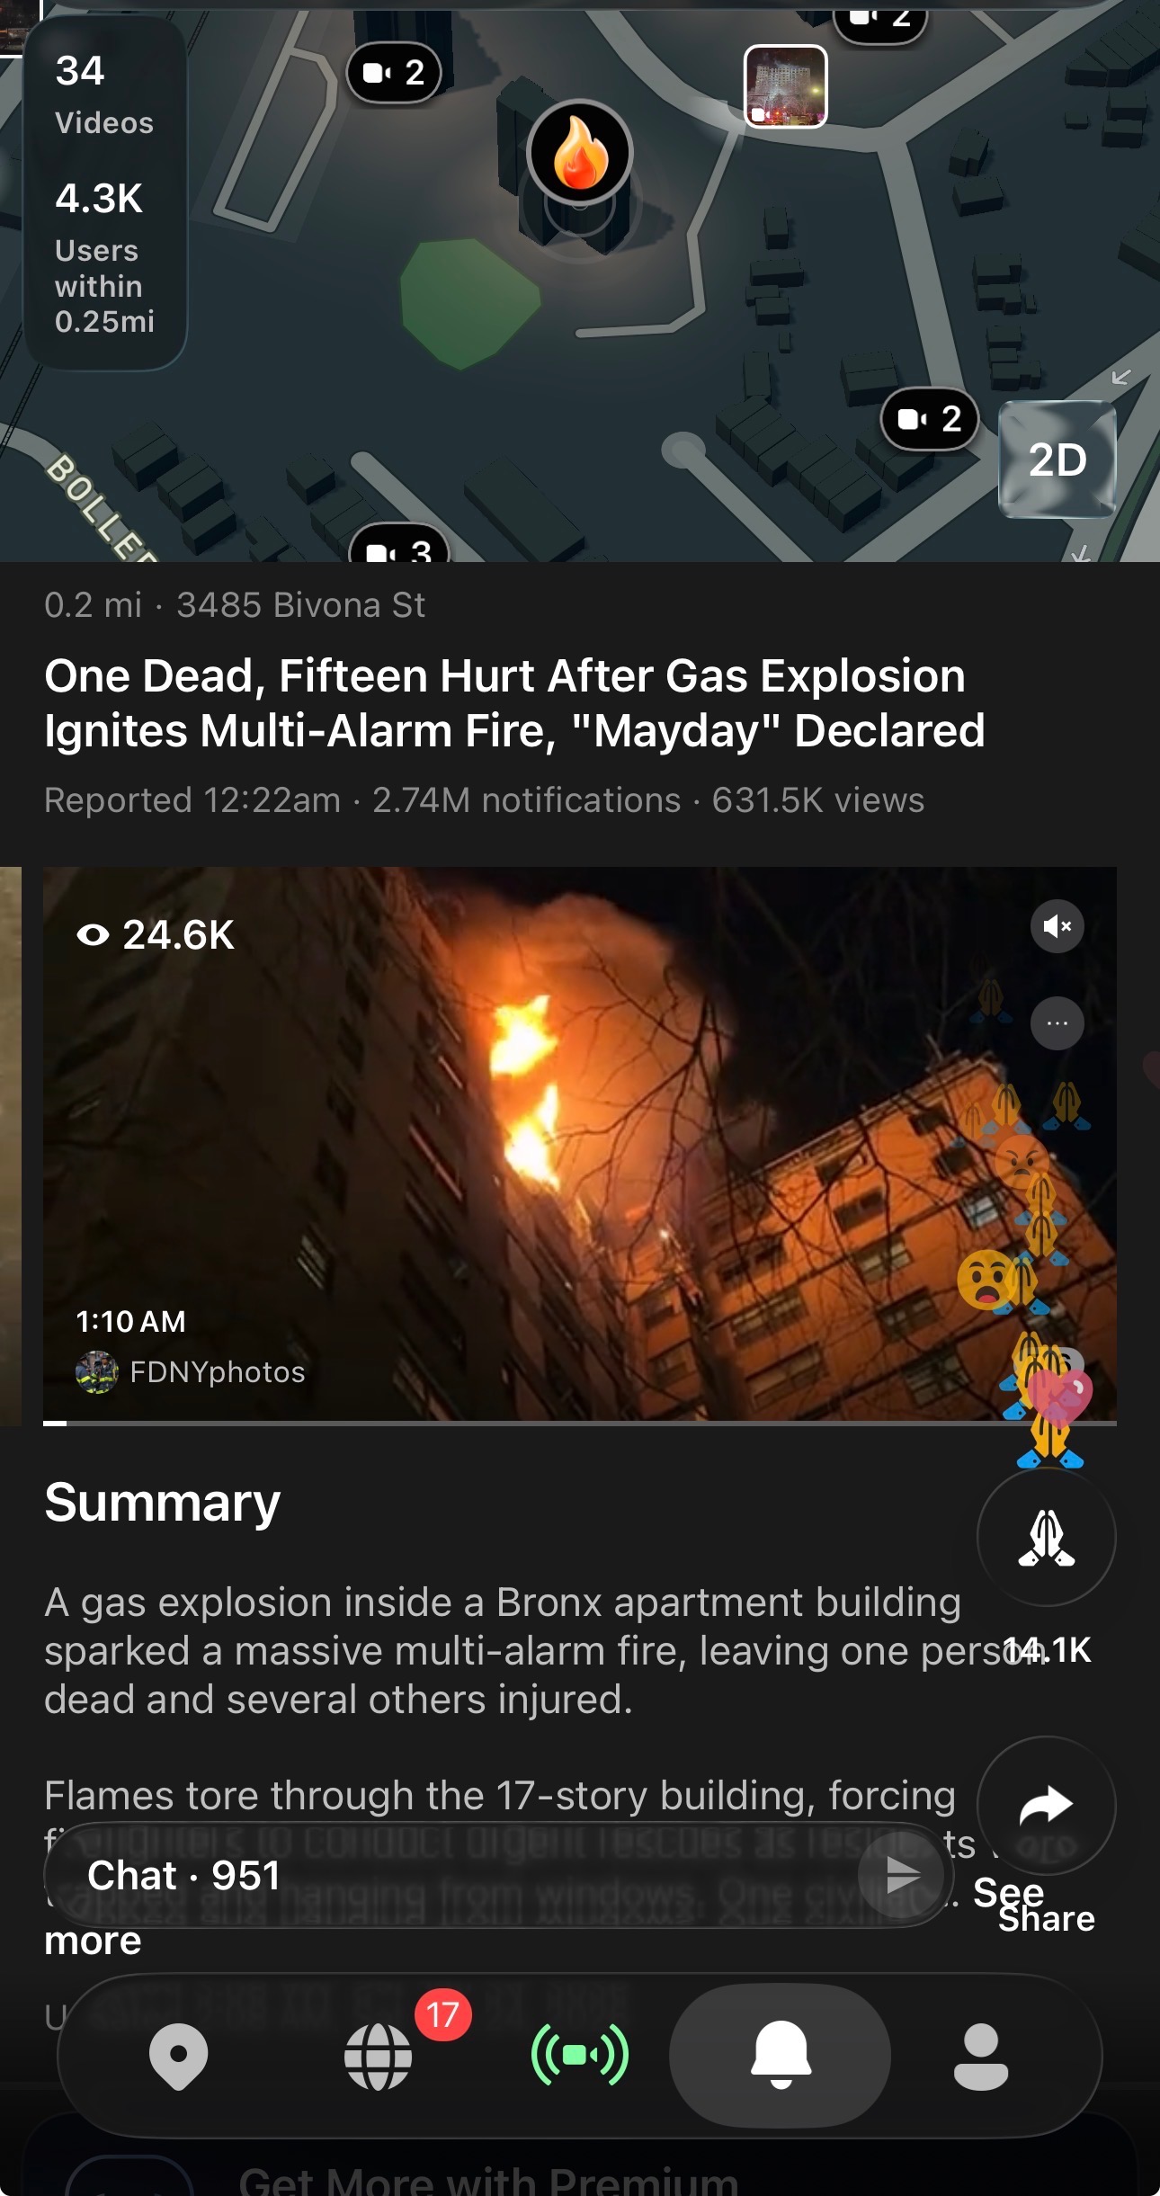Click the video progress bar
Viewport: 1160px width, 2196px height.
(x=580, y=1424)
